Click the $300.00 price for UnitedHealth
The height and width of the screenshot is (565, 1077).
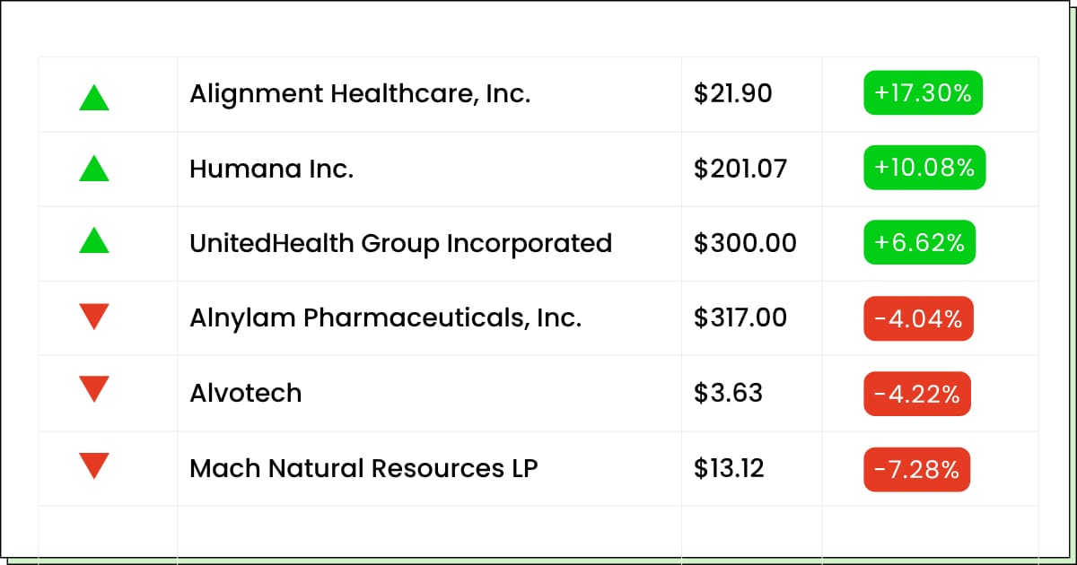(x=745, y=243)
